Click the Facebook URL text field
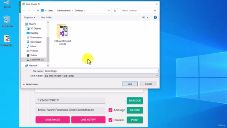Viewport: 227px width, 128px height. 70,110
